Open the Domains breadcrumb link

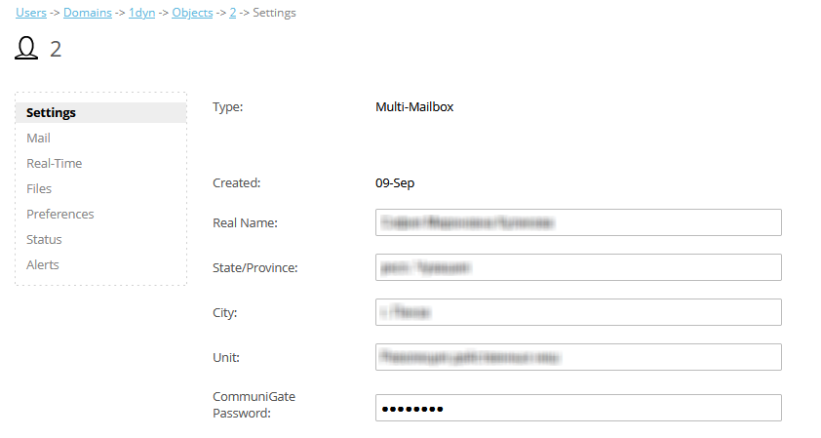click(x=87, y=13)
